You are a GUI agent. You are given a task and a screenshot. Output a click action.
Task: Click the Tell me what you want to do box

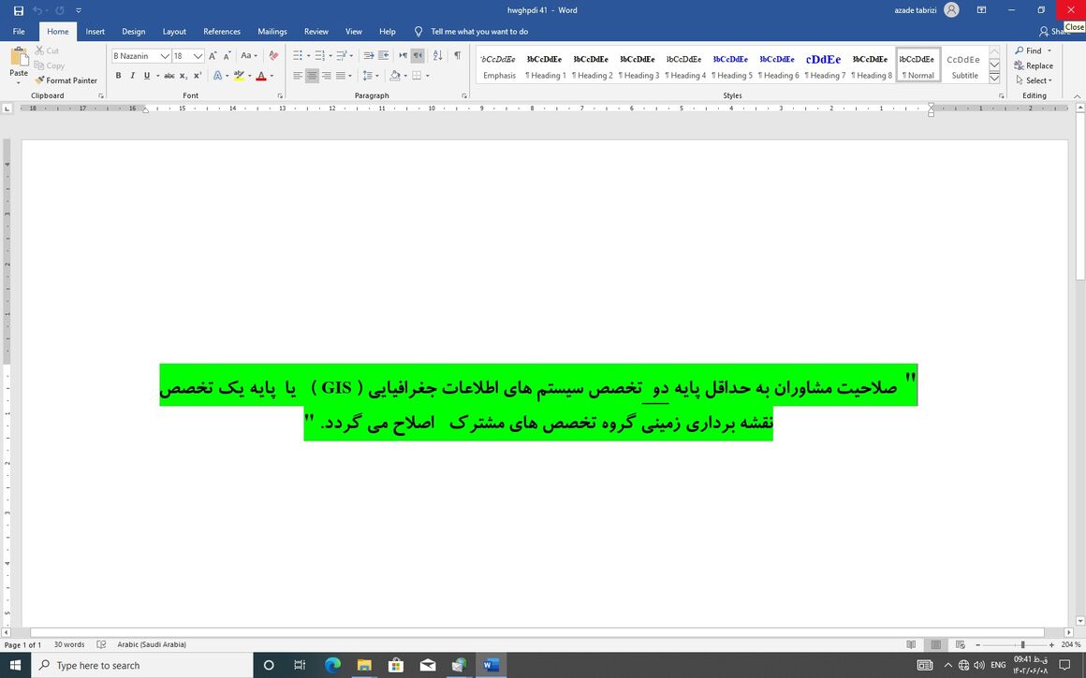point(479,32)
